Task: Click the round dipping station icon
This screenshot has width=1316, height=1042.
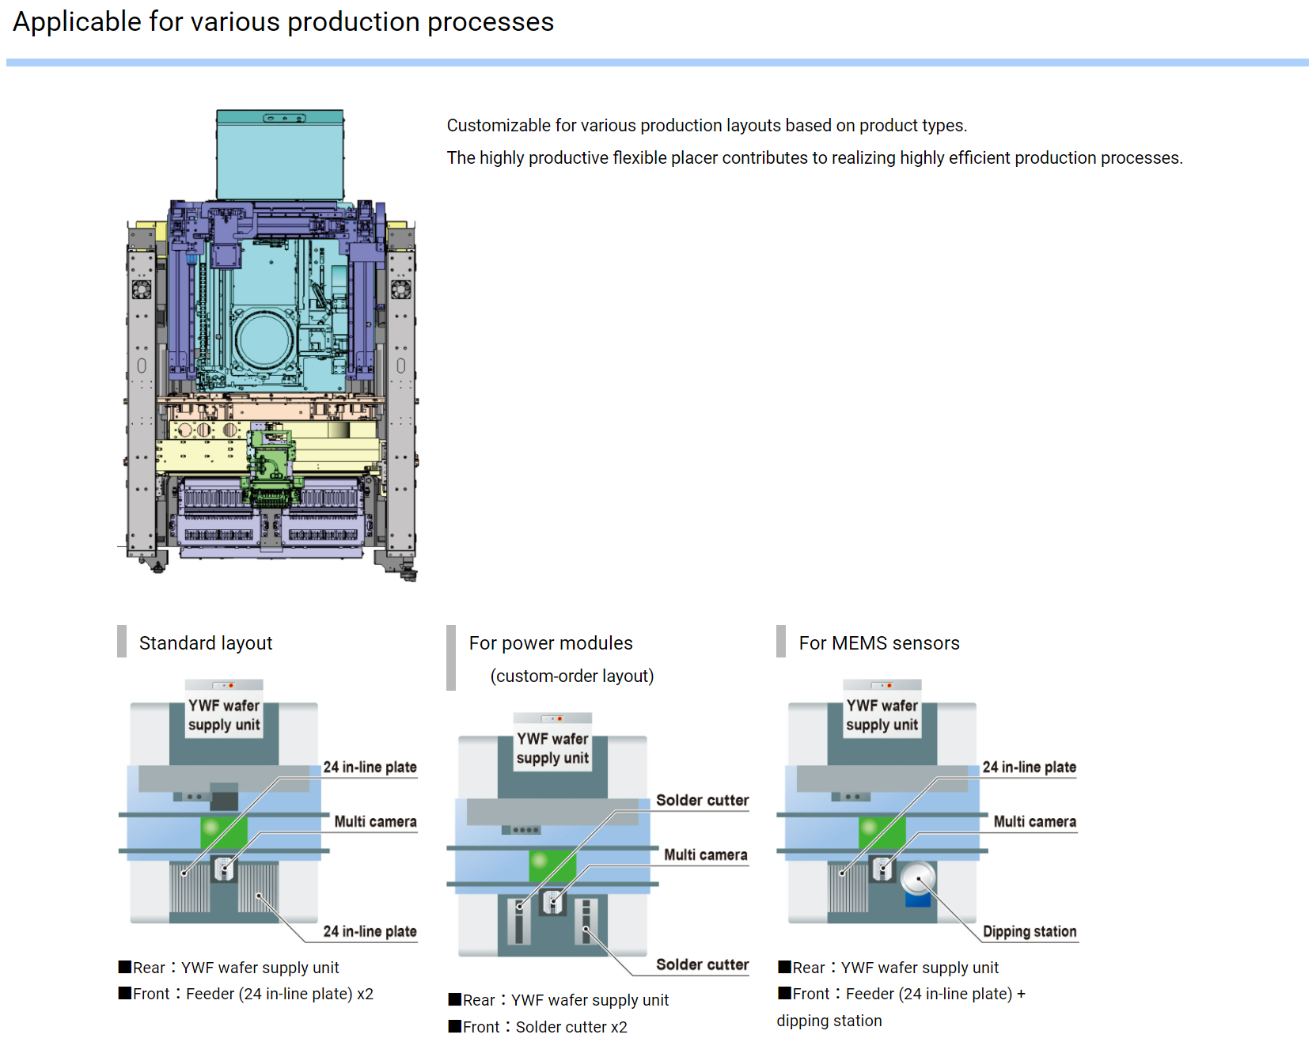Action: (x=918, y=879)
